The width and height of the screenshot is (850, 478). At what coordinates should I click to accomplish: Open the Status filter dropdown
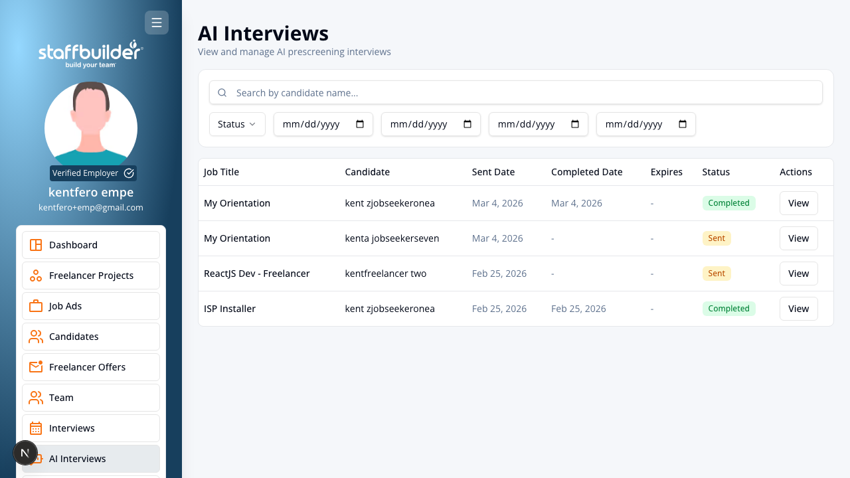point(237,124)
